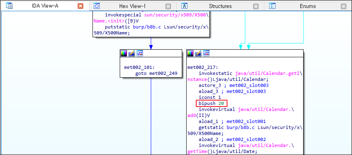Click node color icon on met002_101 block
The height and width of the screenshot is (155, 352).
click(x=124, y=53)
